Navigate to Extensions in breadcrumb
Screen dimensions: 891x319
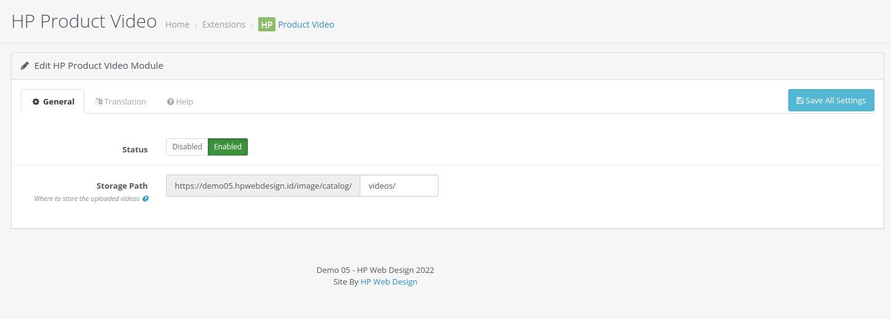pos(224,25)
